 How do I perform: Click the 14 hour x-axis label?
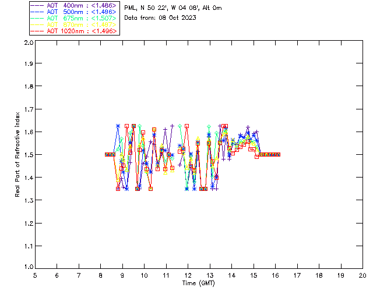pos(232,275)
